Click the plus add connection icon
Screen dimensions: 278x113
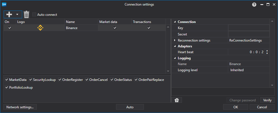point(9,14)
